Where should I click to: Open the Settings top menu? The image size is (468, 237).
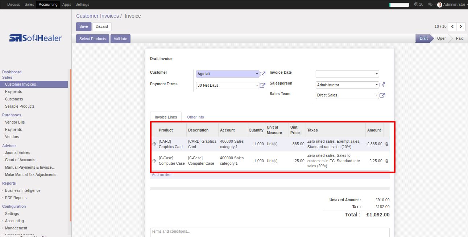click(x=82, y=4)
